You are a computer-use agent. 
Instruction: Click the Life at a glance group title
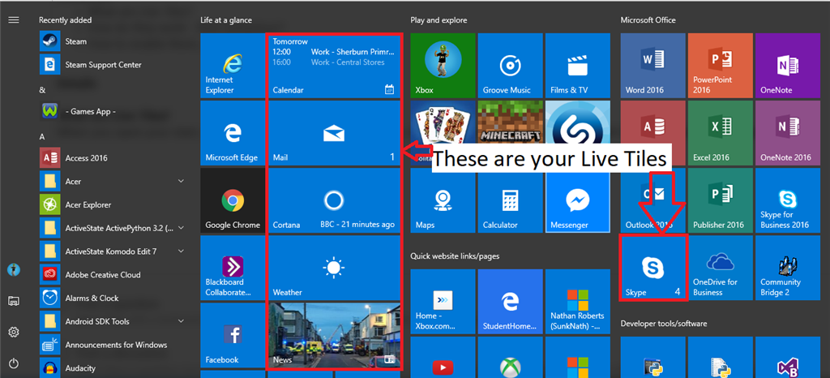(226, 20)
